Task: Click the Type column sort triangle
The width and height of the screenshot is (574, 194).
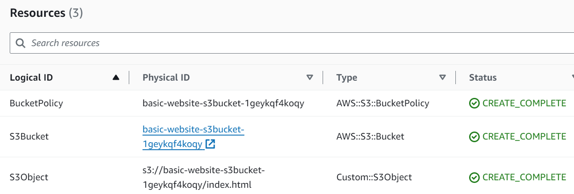Action: coord(442,78)
